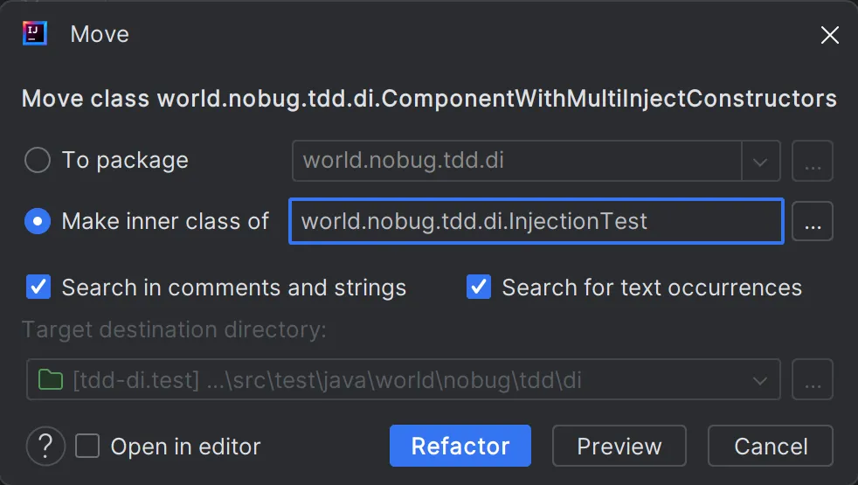Select Make inner class of radio button
The height and width of the screenshot is (485, 858).
point(38,222)
